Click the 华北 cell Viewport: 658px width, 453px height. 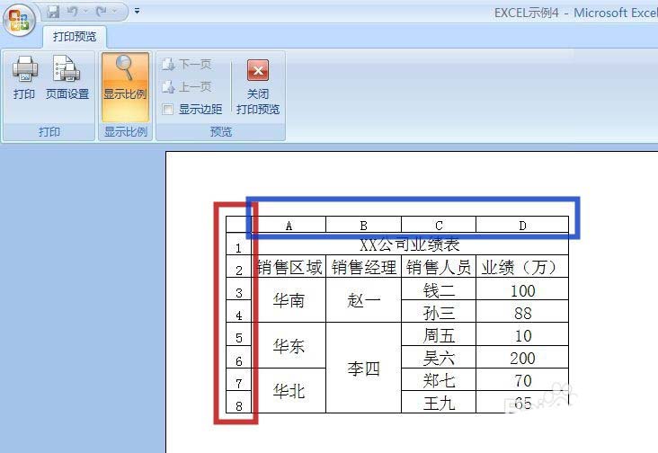[x=289, y=391]
